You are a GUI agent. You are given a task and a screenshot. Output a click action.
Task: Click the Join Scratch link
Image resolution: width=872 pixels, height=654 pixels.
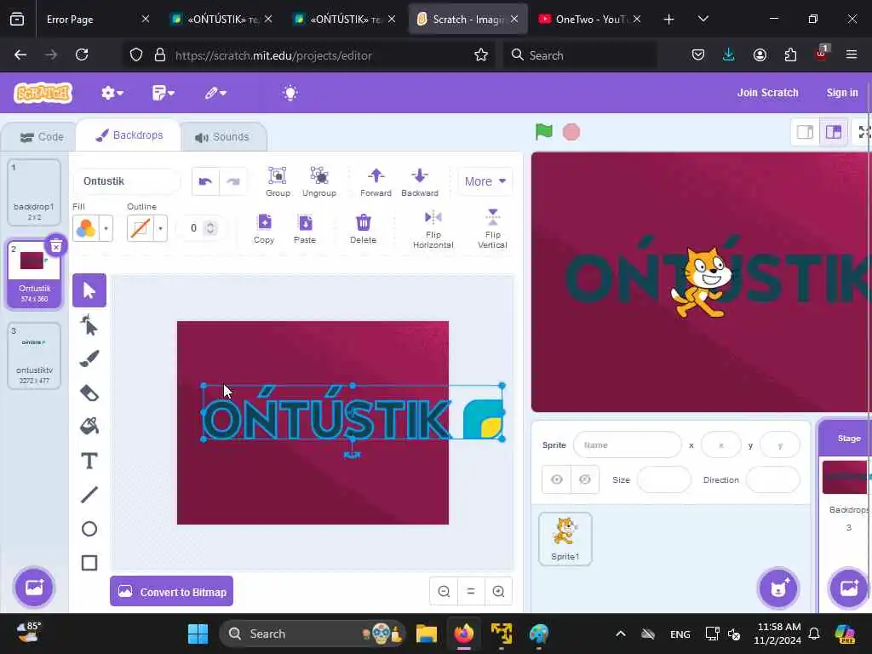[x=767, y=93]
